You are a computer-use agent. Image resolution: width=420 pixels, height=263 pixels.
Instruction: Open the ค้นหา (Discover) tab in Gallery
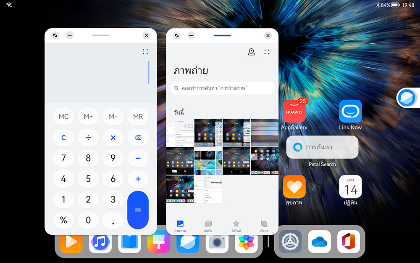tap(264, 226)
